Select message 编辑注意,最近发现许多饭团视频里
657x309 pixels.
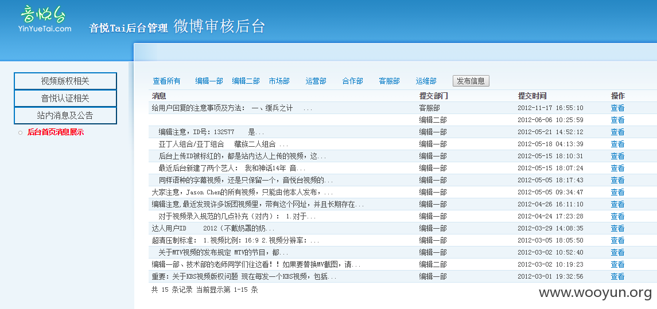tap(258, 204)
